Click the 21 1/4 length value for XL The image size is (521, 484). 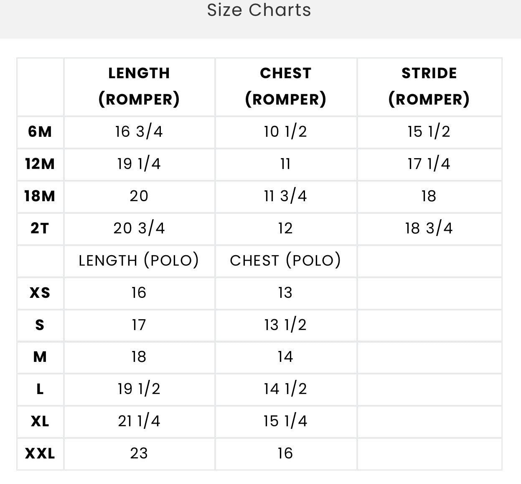(139, 421)
